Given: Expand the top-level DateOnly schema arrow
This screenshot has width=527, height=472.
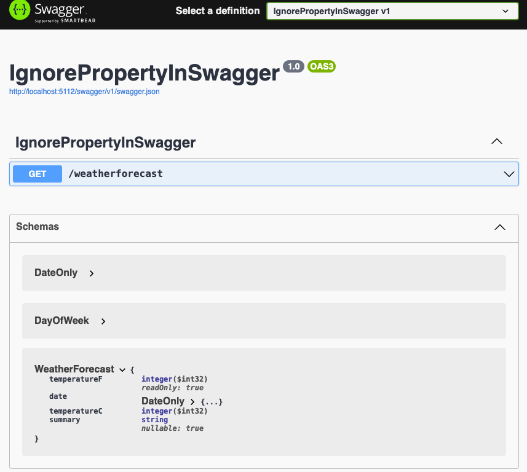Looking at the screenshot, I should click(x=92, y=273).
